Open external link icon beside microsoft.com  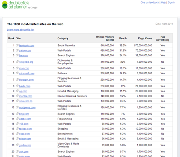[x=17, y=73]
